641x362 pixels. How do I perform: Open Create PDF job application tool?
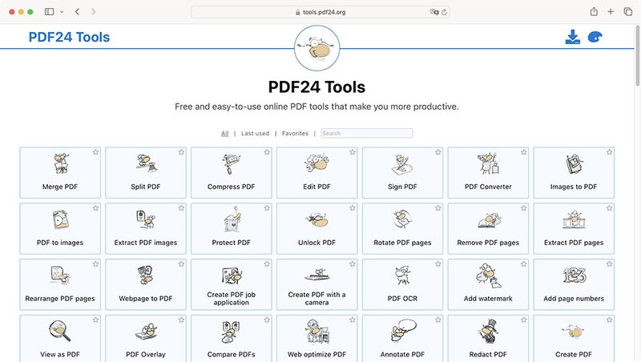pyautogui.click(x=232, y=285)
